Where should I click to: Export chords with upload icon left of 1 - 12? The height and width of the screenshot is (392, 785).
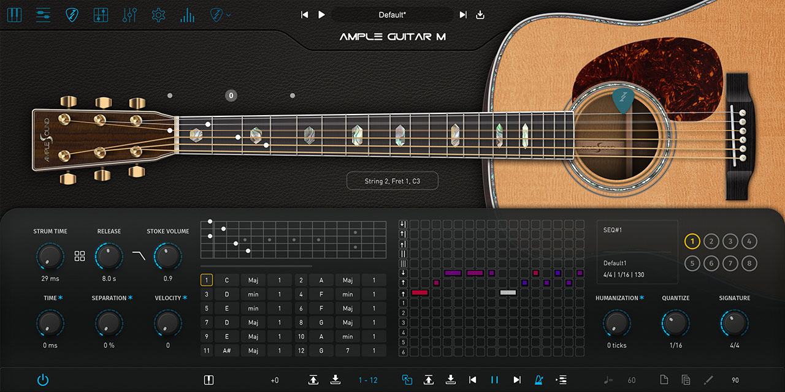tap(313, 380)
